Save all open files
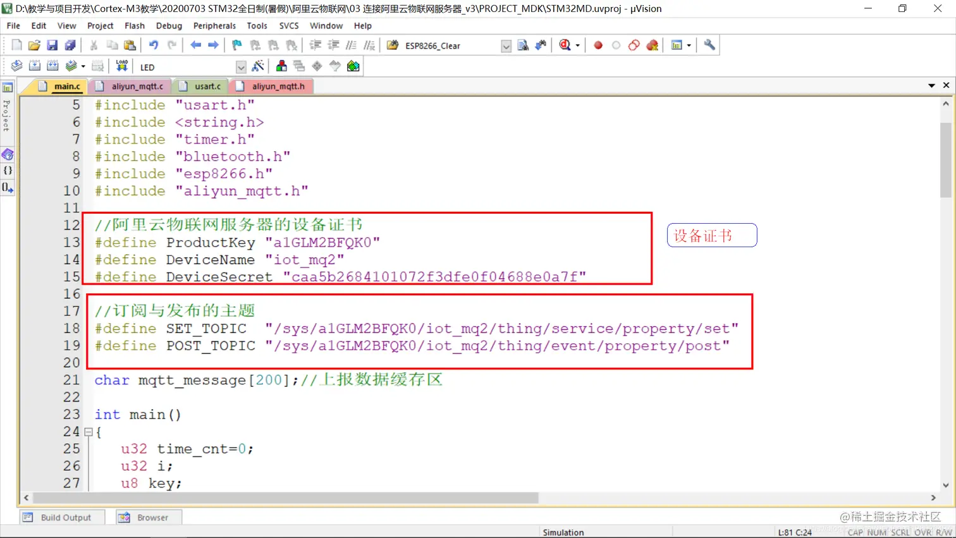This screenshot has width=956, height=538. click(70, 45)
